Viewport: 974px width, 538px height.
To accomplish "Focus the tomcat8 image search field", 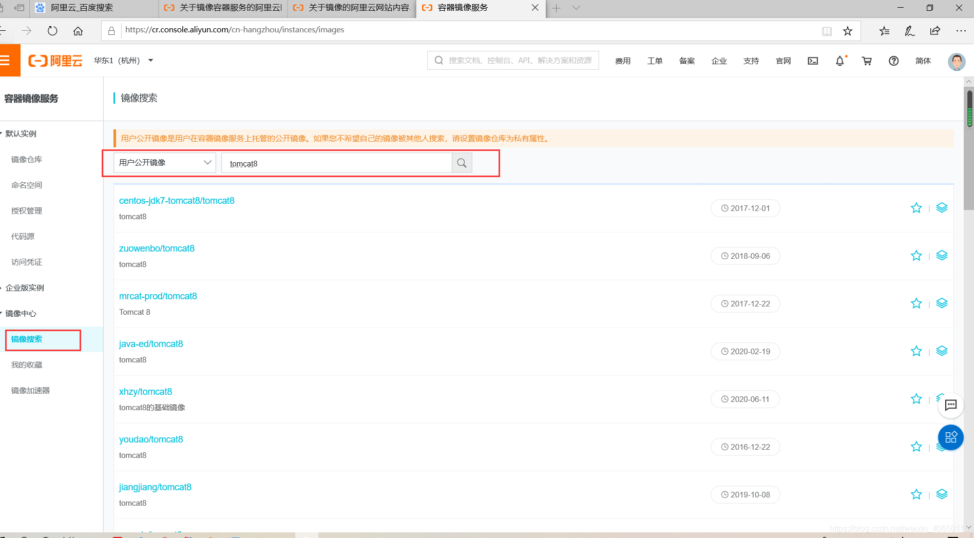I will tap(337, 163).
